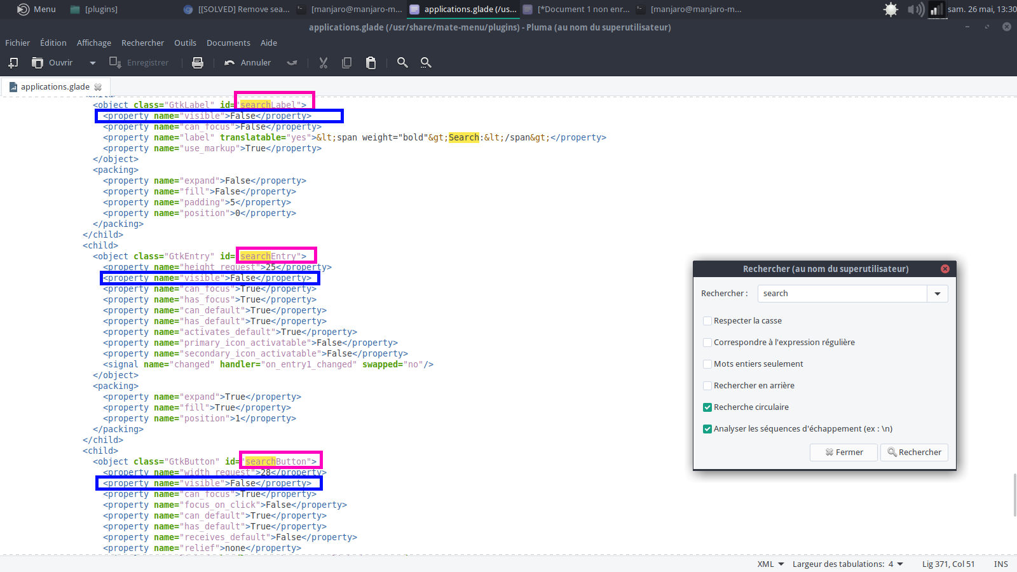Click the vertical scrollbar thumb
The image size is (1017, 572).
tap(1014, 494)
